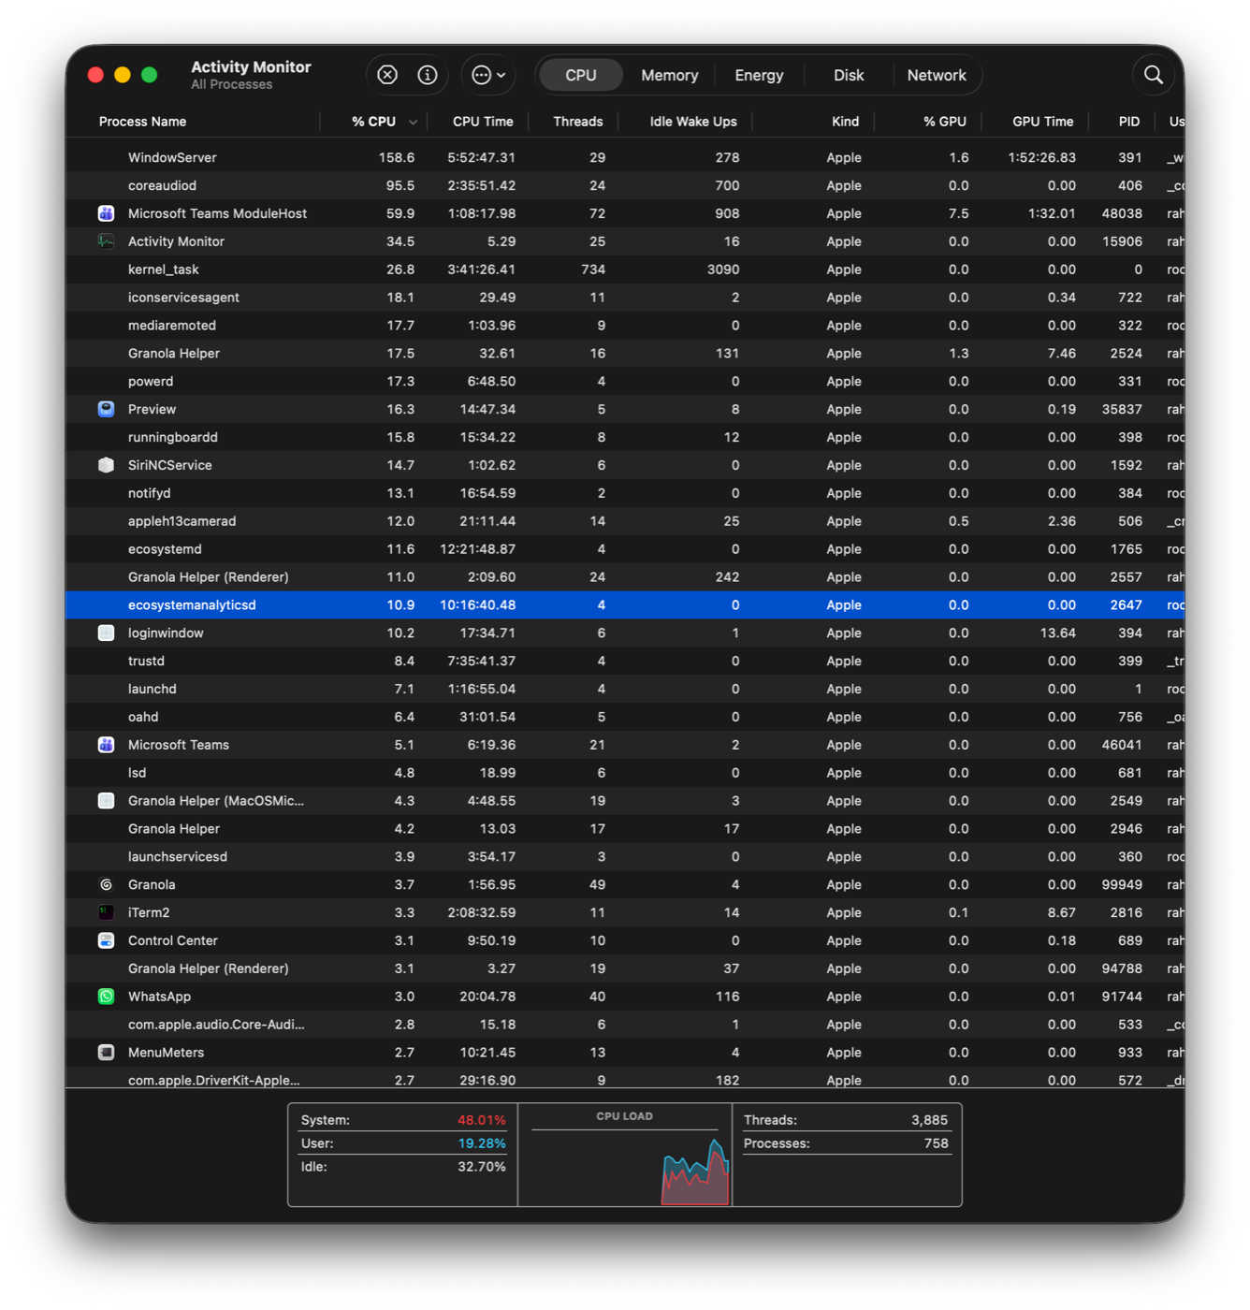This screenshot has width=1250, height=1310.
Task: Select the launchservicesd process row
Action: pyautogui.click(x=625, y=857)
